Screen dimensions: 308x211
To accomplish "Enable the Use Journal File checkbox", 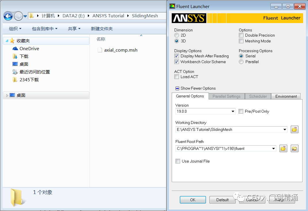I will (x=178, y=161).
